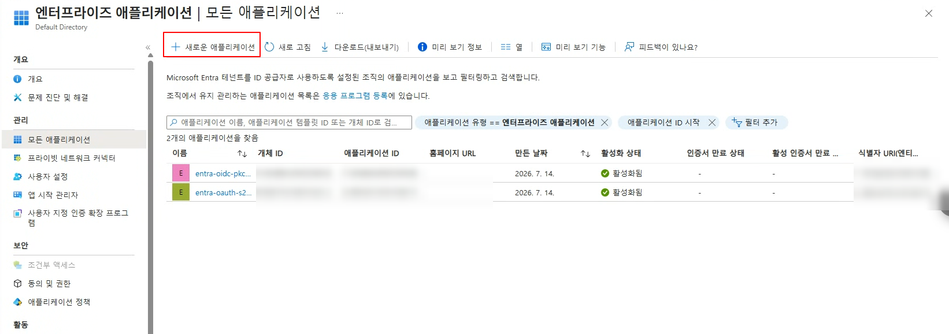Click the 활성화 상태 column header
The height and width of the screenshot is (334, 949).
coord(621,153)
